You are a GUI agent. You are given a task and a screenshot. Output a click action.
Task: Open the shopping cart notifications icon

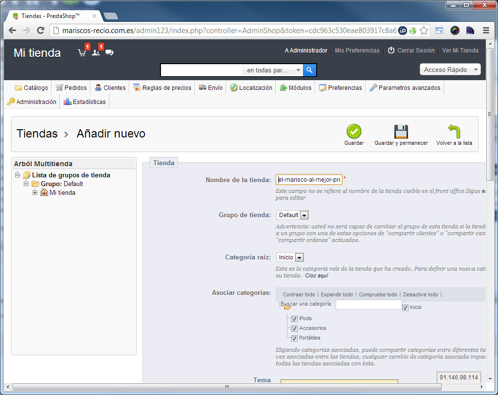(x=82, y=52)
